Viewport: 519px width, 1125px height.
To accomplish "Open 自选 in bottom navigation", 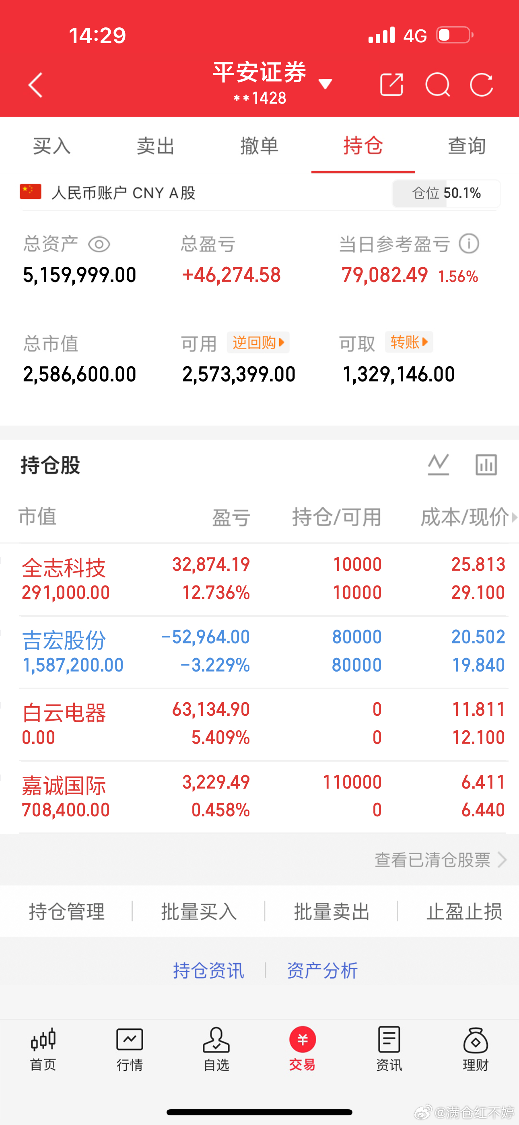I will pyautogui.click(x=216, y=1049).
